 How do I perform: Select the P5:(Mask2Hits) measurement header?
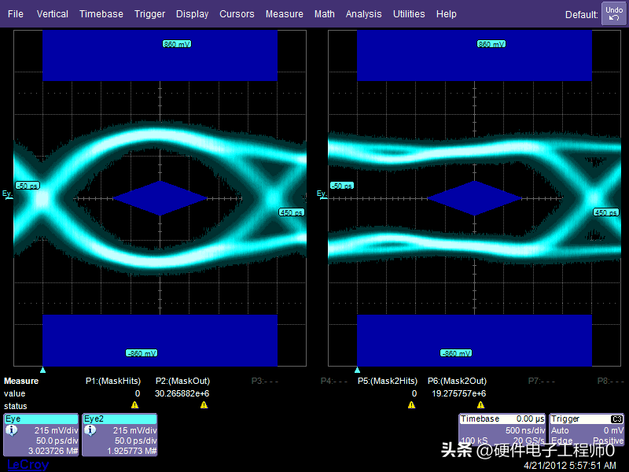pyautogui.click(x=388, y=381)
